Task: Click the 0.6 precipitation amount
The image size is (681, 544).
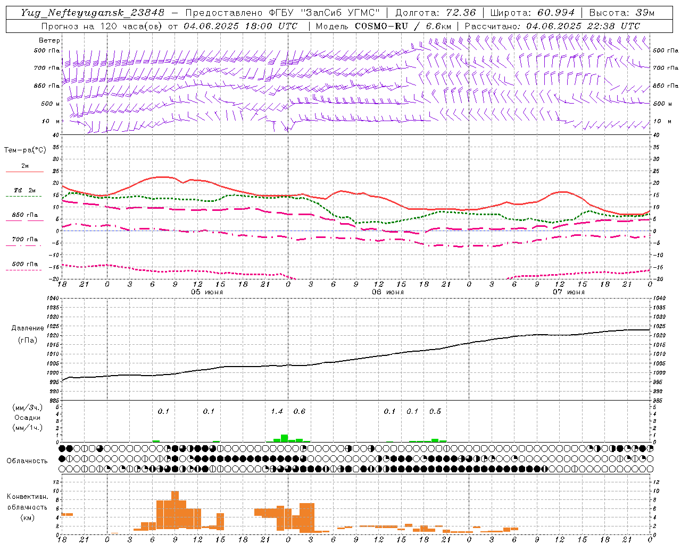Action: [300, 411]
